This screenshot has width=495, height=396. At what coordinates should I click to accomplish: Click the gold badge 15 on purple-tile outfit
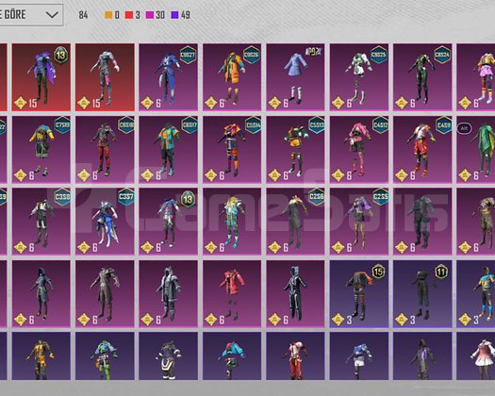[x=378, y=272]
